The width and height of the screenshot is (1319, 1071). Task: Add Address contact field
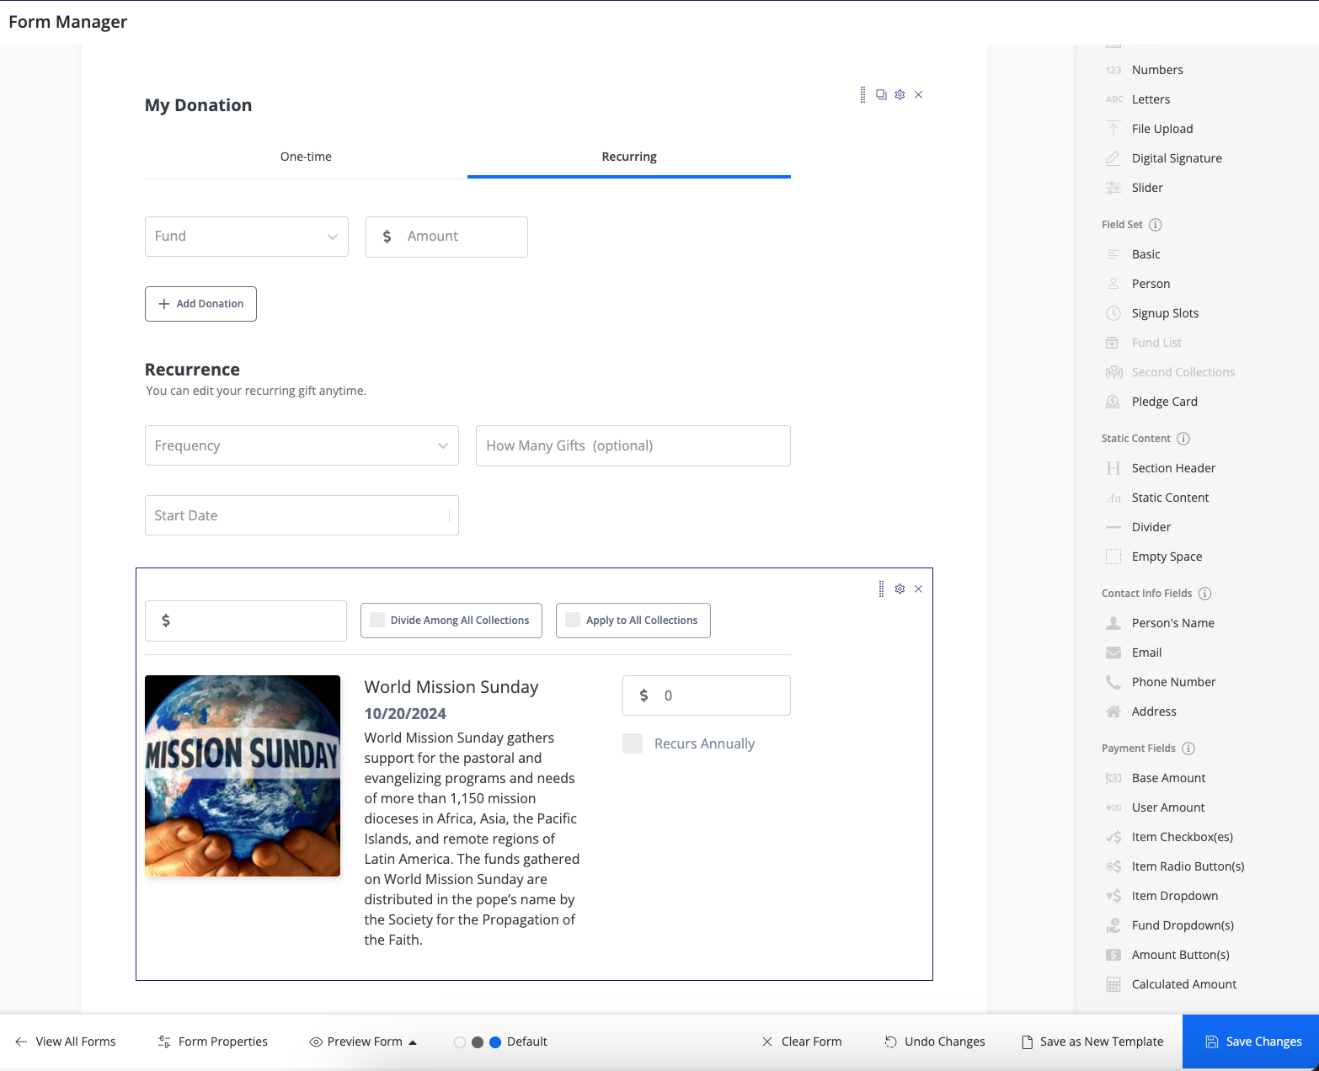1154,711
